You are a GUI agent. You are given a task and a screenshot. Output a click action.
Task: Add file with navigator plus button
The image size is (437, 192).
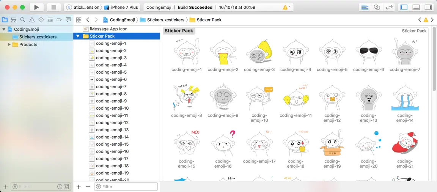point(5,186)
